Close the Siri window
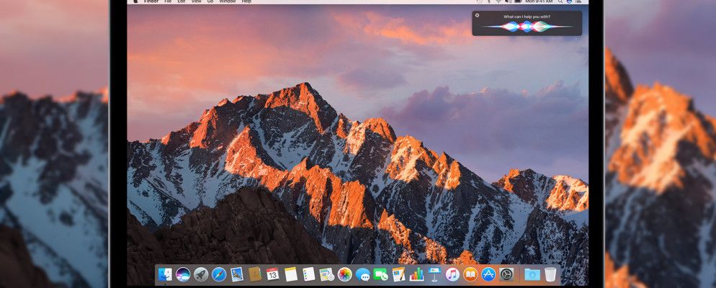The image size is (716, 288). pos(477,16)
